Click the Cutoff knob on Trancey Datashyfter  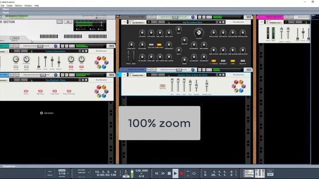[15, 59]
